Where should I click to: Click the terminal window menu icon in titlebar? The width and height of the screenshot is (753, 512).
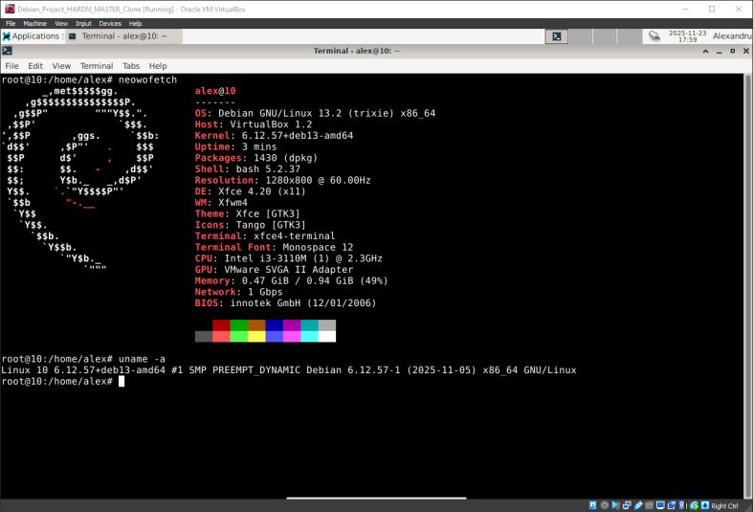point(7,51)
